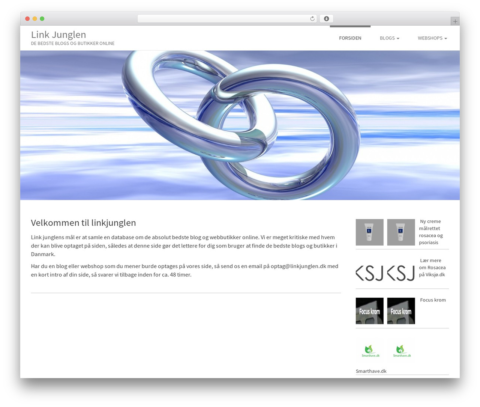The image size is (480, 407).
Task: Click the first KSJ logo thumbnail
Action: point(369,273)
